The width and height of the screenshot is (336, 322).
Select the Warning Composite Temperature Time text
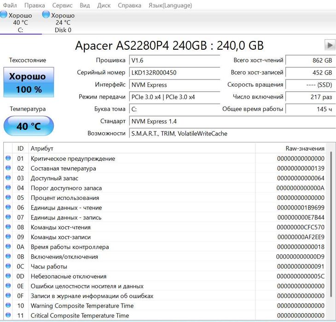pos(82,306)
